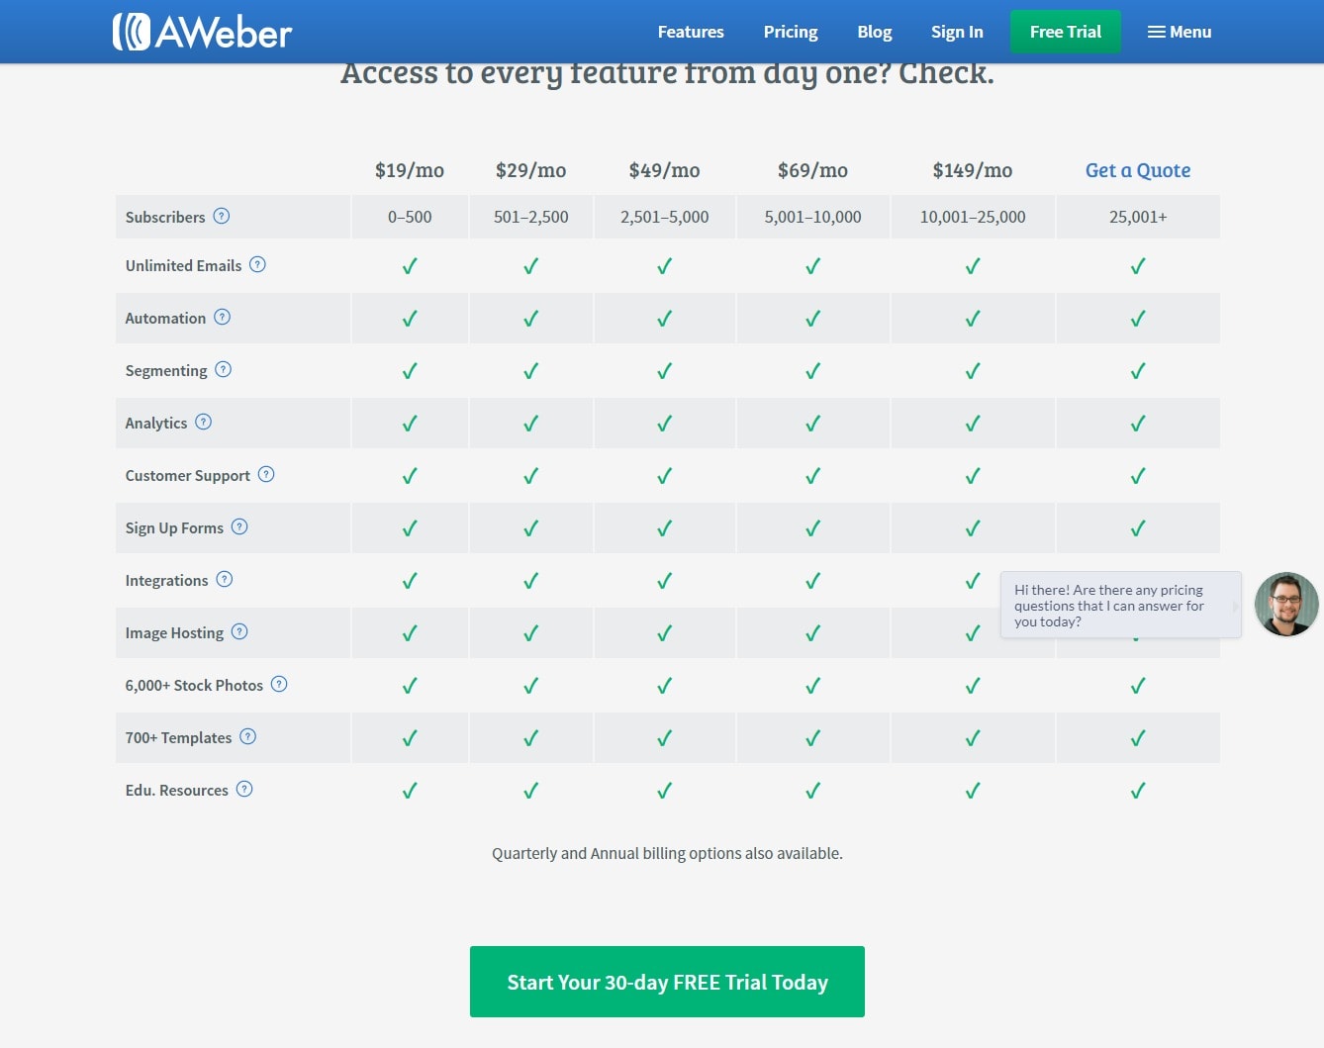Click the Get a Quote link
Viewport: 1324px width, 1048px height.
(1138, 170)
